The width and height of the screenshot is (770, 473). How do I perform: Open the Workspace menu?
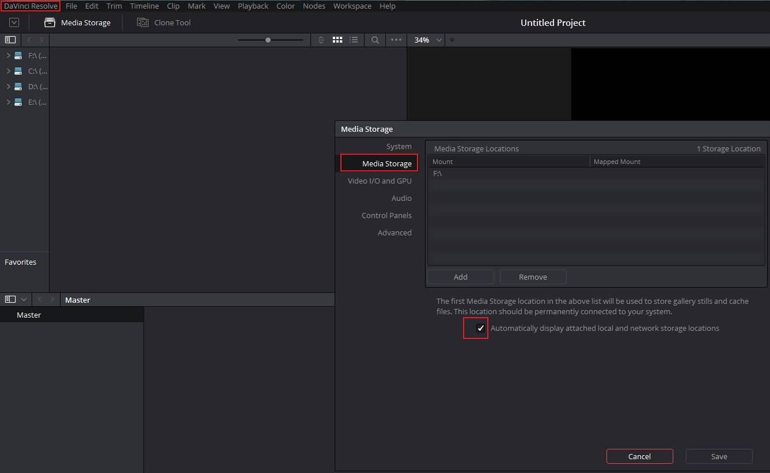coord(352,6)
